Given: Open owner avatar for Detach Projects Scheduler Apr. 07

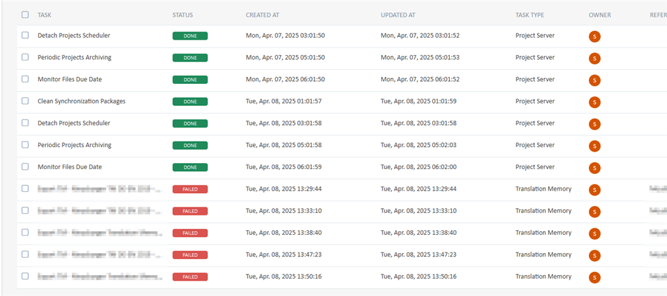Looking at the screenshot, I should click(x=594, y=36).
